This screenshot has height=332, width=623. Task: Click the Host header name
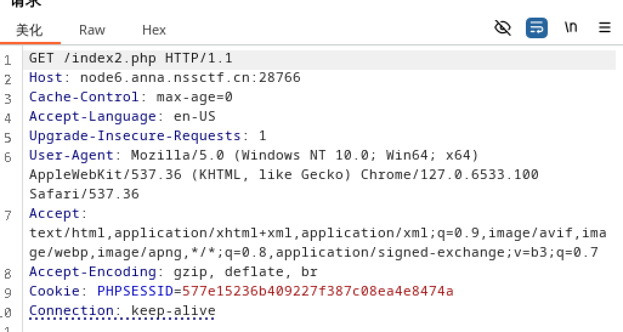[46, 78]
